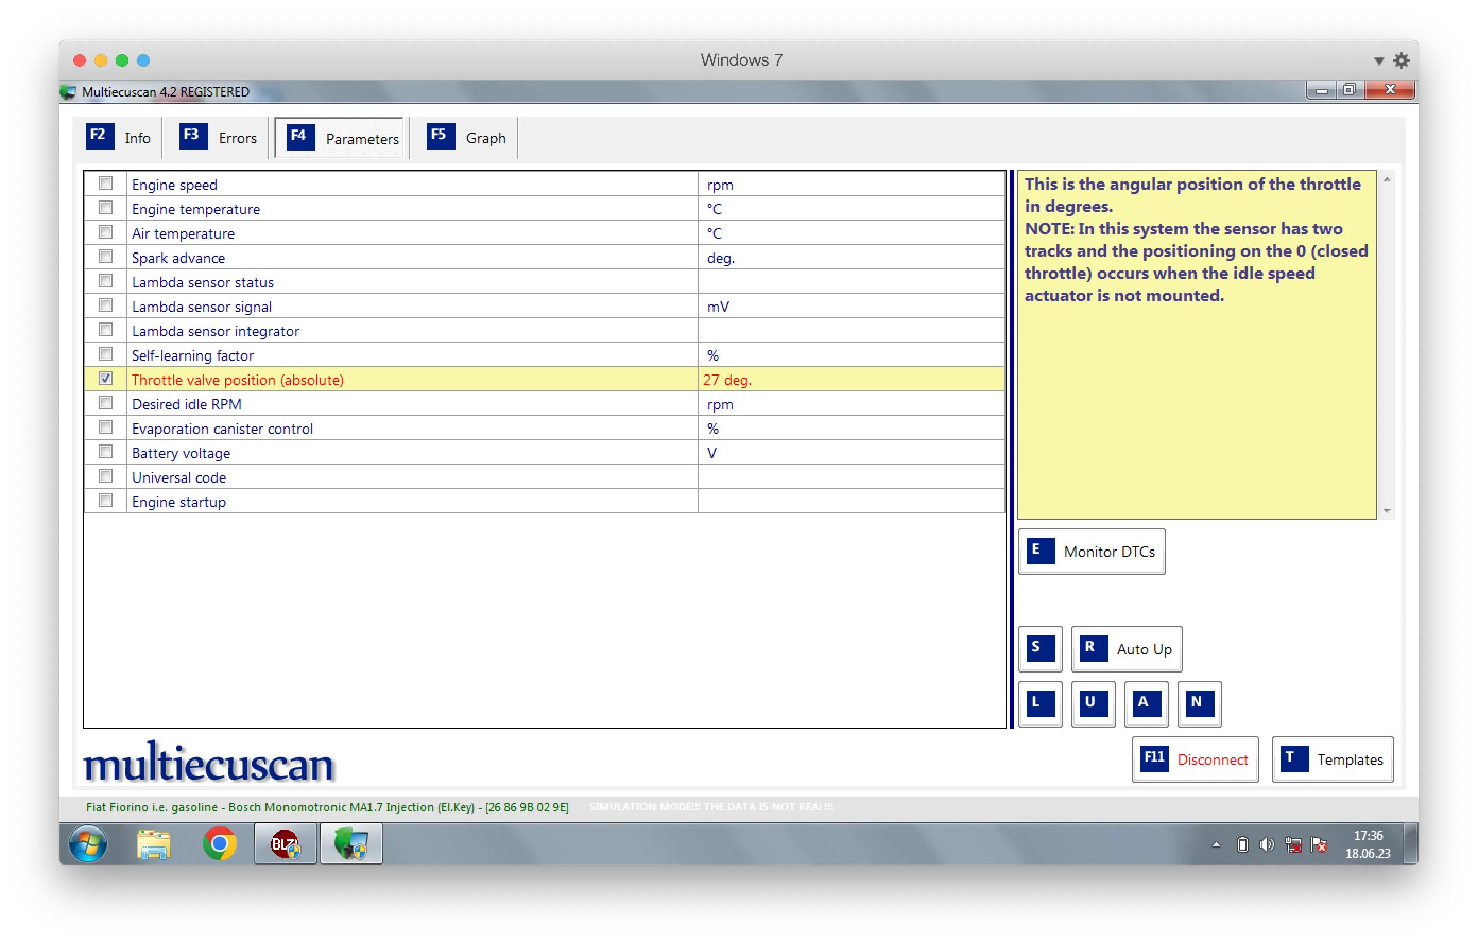Image resolution: width=1478 pixels, height=943 pixels.
Task: Click Evaporation canister control label
Action: pos(222,429)
